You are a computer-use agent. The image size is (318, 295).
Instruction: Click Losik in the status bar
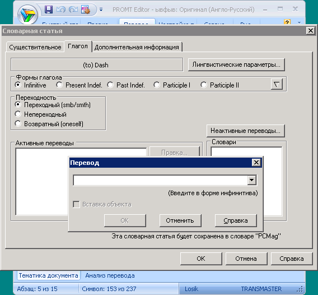point(191,289)
